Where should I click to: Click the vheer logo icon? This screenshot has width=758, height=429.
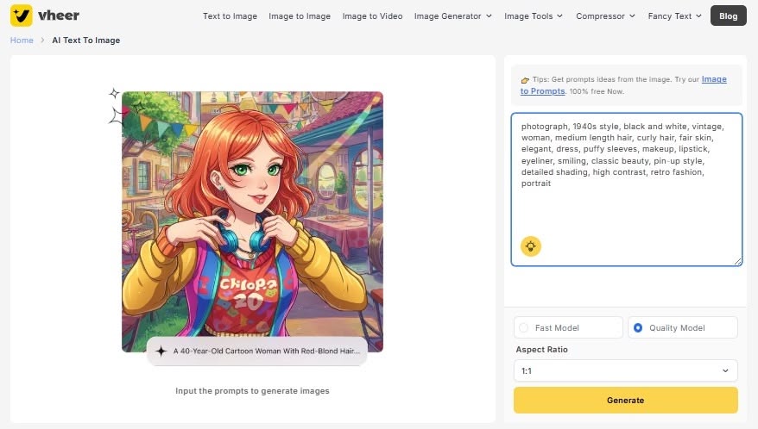coord(22,16)
